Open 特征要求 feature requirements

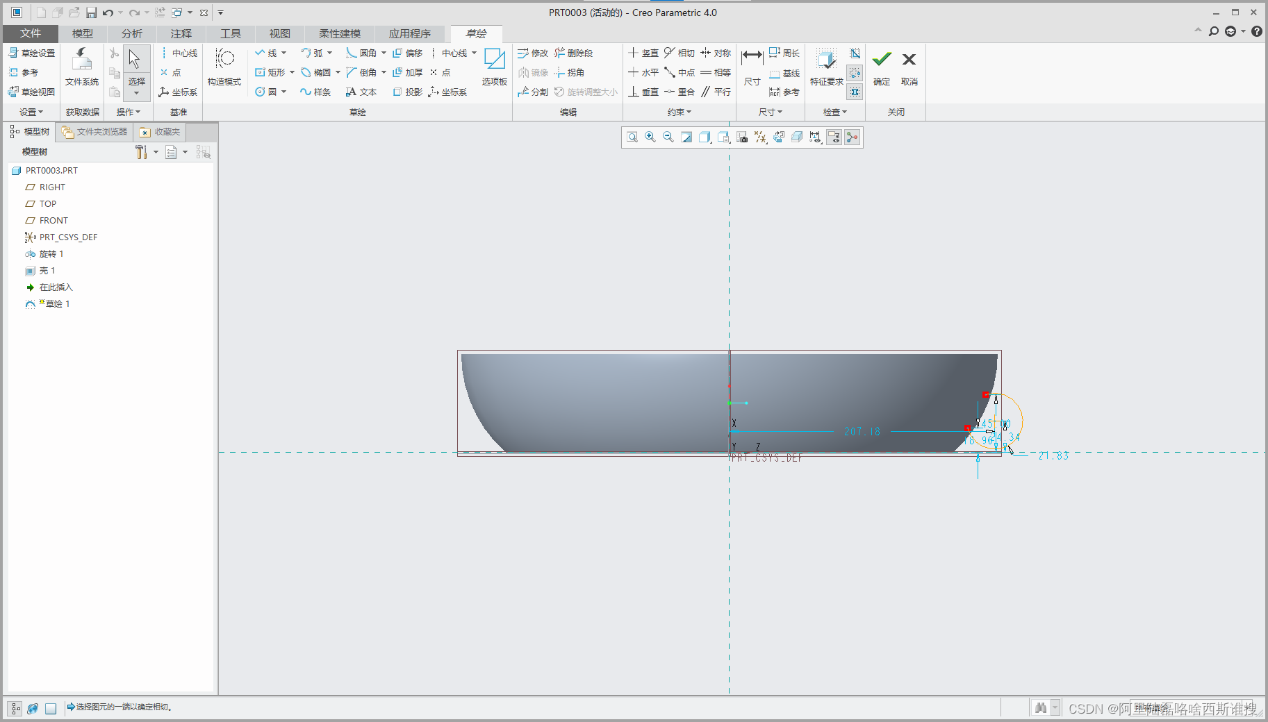[x=826, y=67]
